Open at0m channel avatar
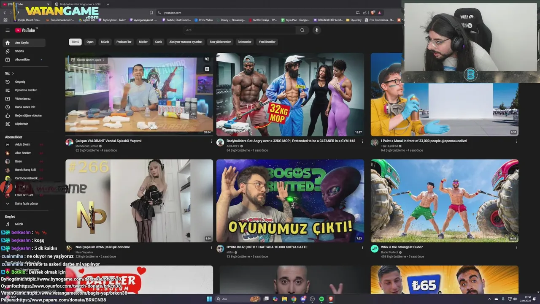Screen dimensions: 540x304 tap(220, 249)
